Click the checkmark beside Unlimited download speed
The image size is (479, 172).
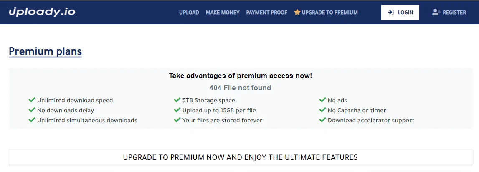point(32,100)
